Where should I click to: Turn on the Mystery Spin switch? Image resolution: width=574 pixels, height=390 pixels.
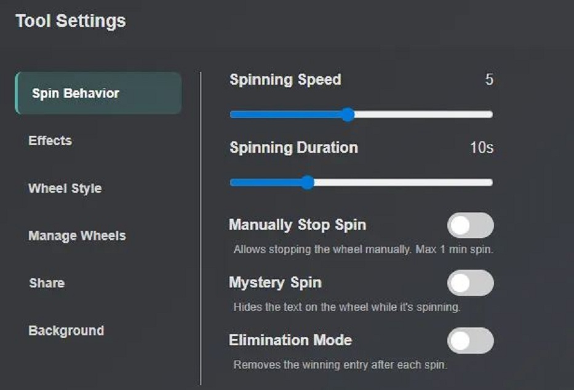[x=470, y=283]
